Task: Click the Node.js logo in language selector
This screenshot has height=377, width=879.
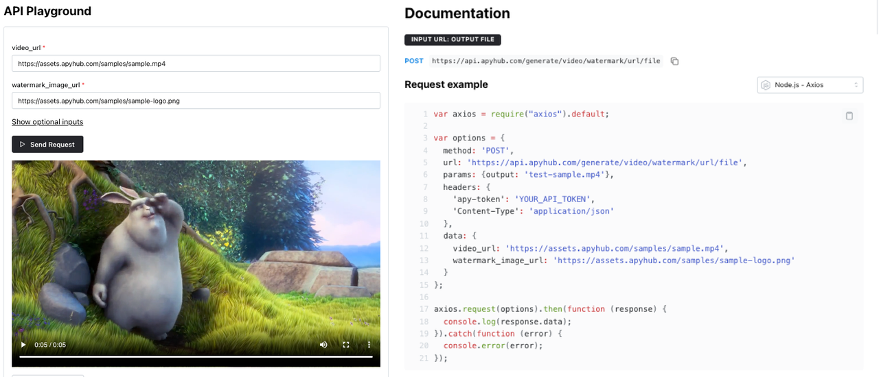Action: coord(766,85)
